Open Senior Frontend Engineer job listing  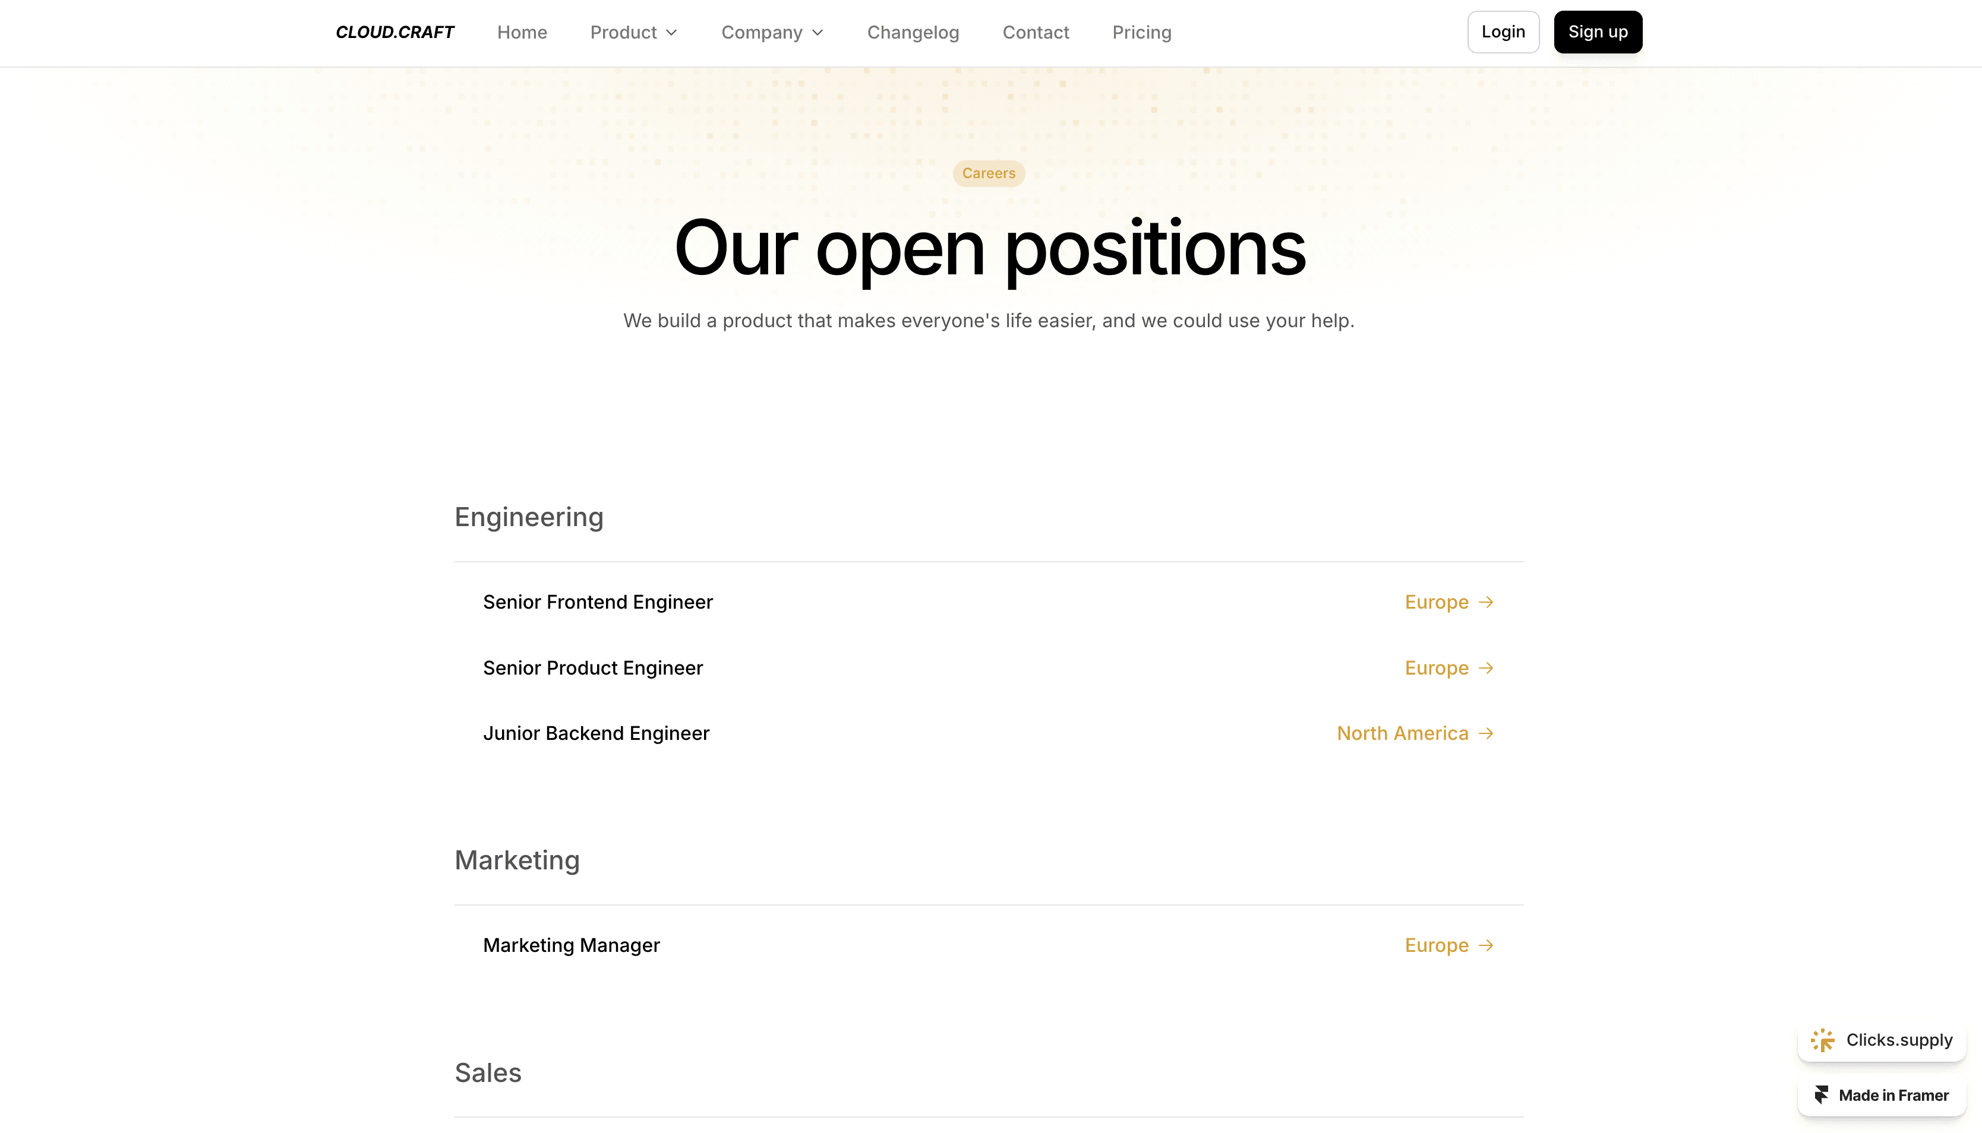[597, 602]
